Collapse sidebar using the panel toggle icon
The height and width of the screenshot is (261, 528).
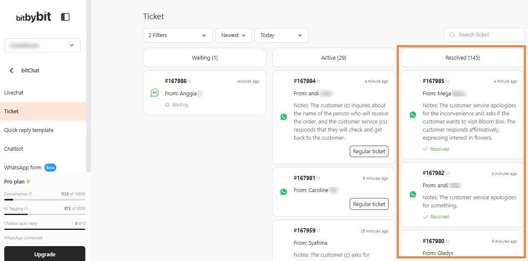coord(65,17)
